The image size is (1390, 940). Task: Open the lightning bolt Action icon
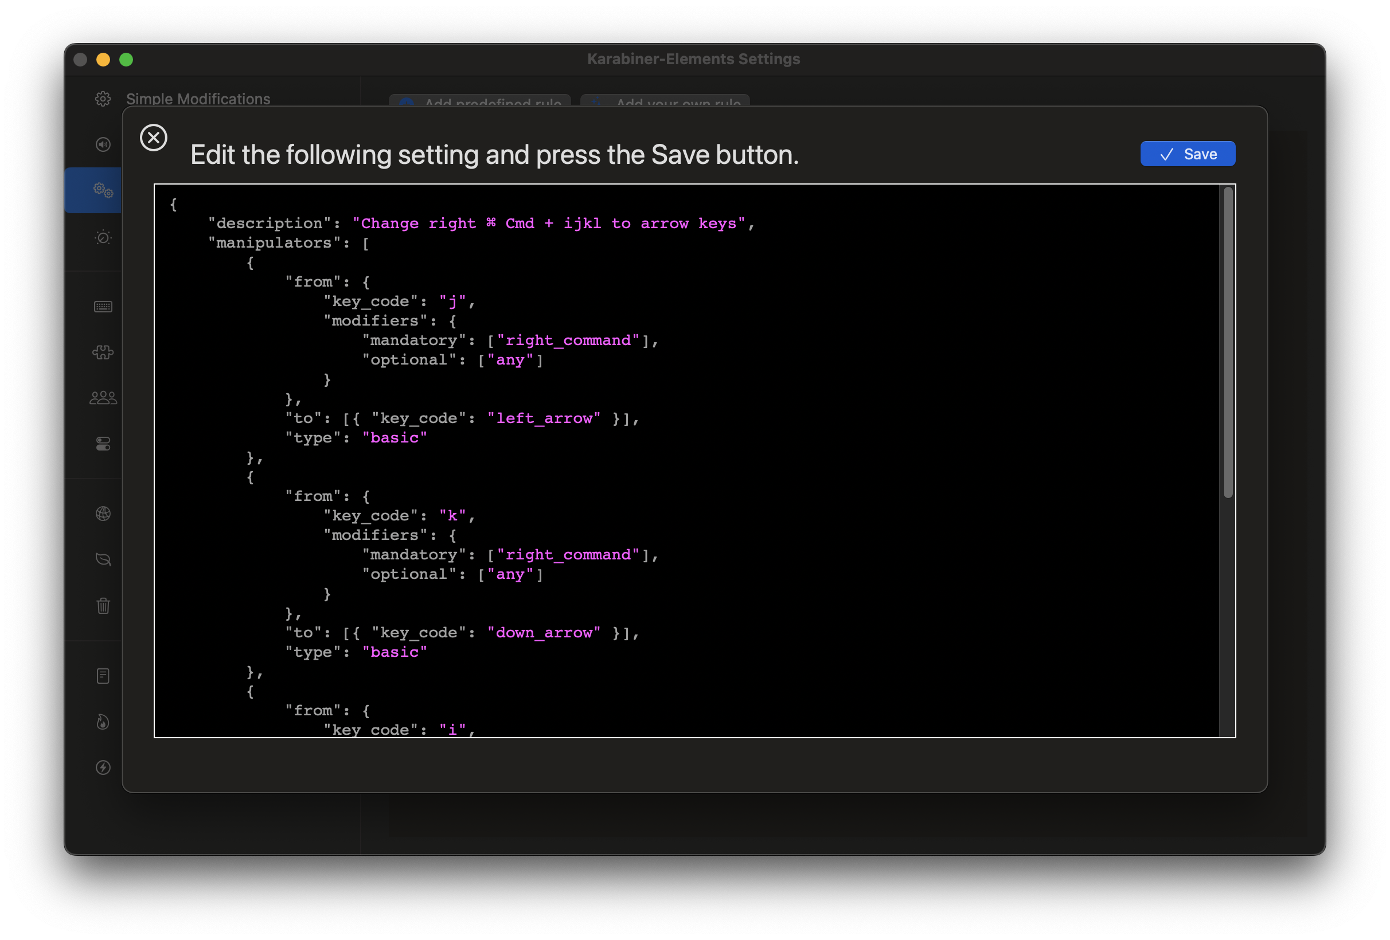point(103,767)
